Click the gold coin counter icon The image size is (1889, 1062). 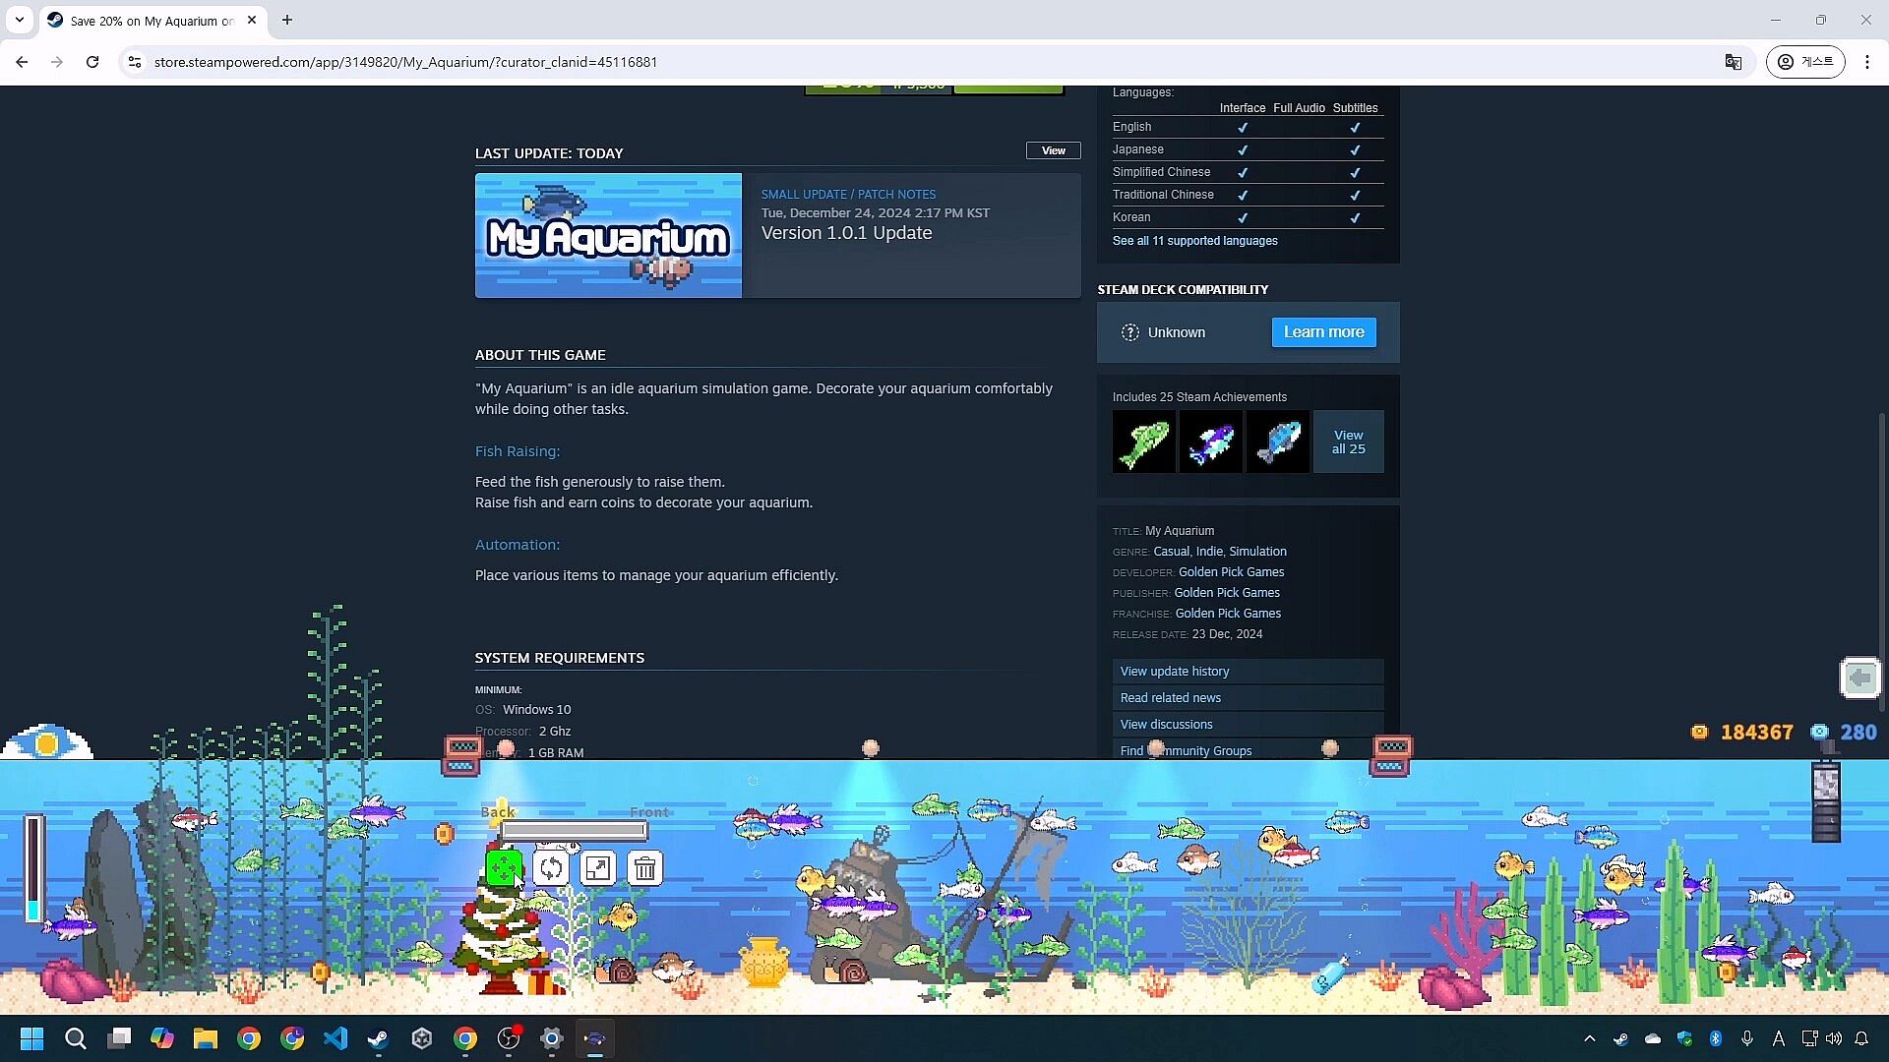(x=1699, y=732)
